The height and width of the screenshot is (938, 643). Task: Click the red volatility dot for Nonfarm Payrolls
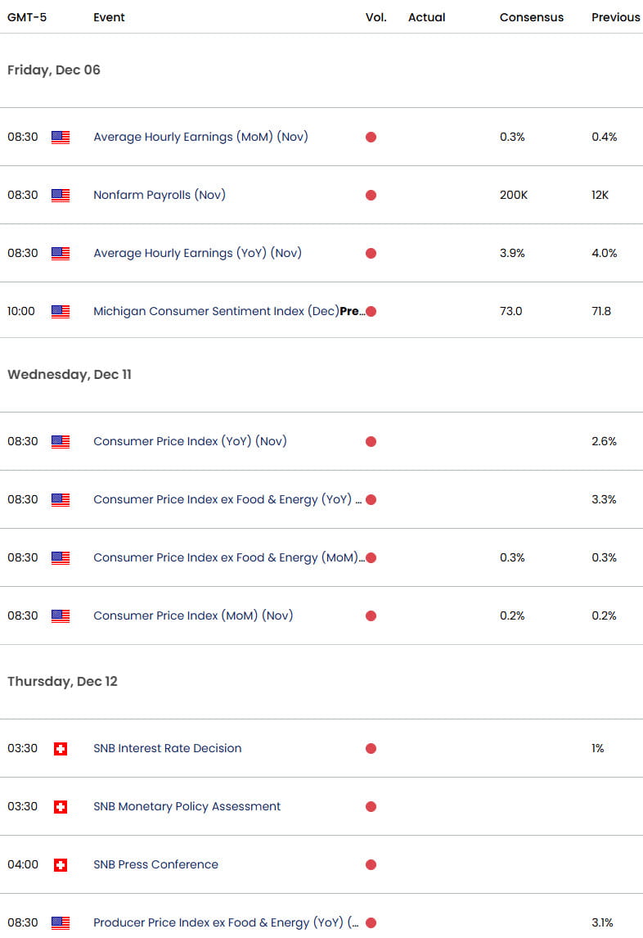point(371,196)
